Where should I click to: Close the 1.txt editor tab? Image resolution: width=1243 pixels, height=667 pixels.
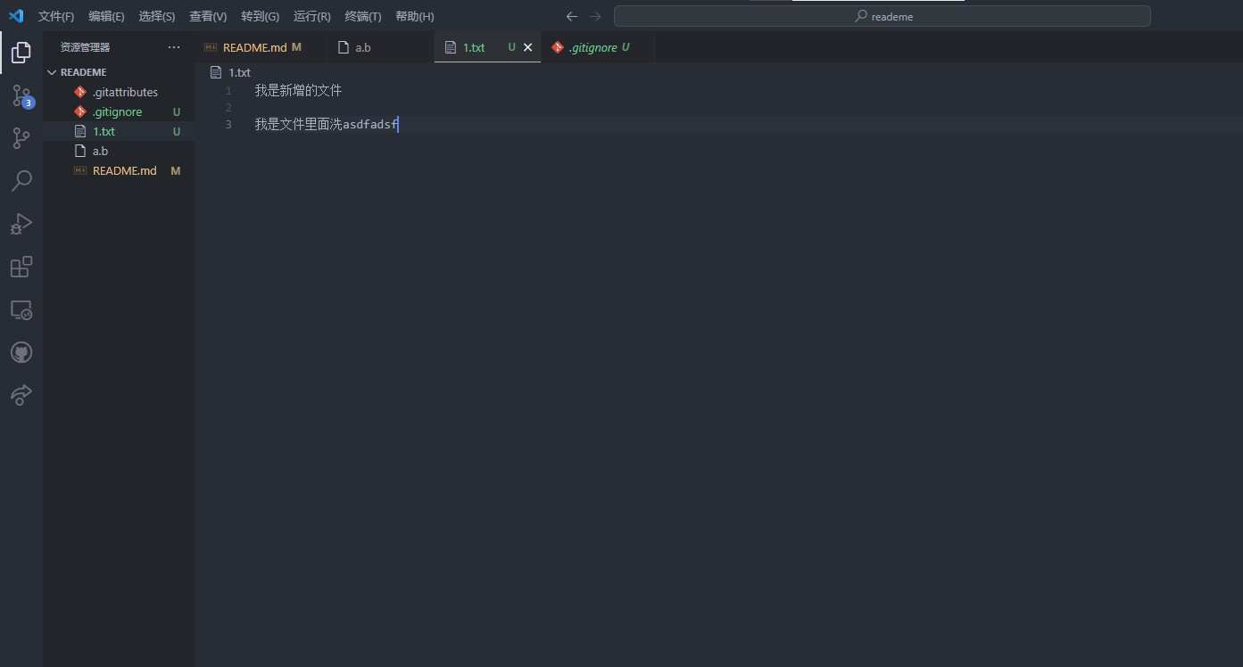tap(527, 47)
